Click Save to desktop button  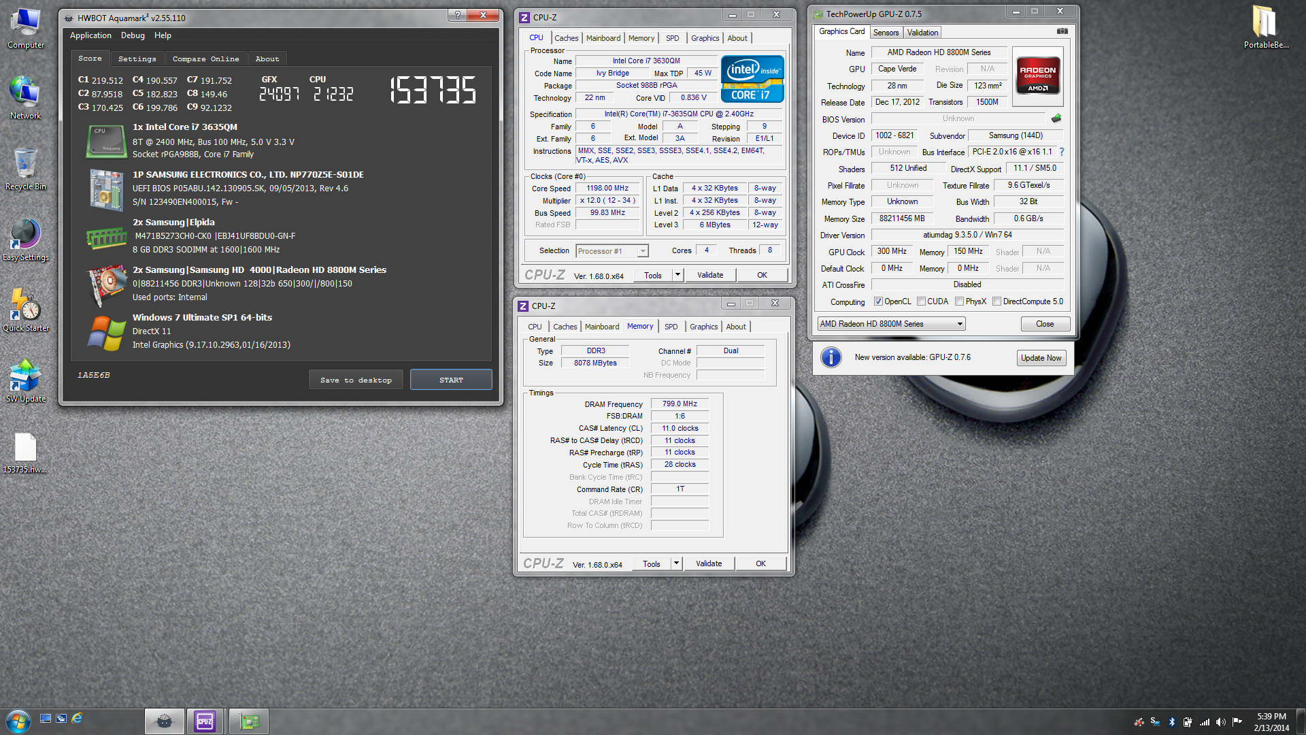356,380
